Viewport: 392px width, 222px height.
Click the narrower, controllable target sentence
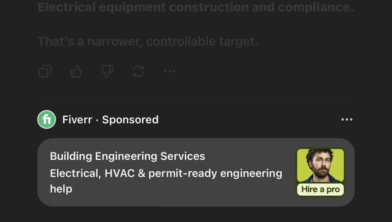(148, 41)
